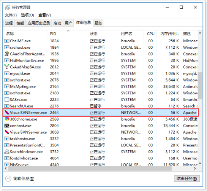Image resolution: width=207 pixels, height=191 pixels.
Task: Switch to the 服务 tab
Action: click(98, 23)
